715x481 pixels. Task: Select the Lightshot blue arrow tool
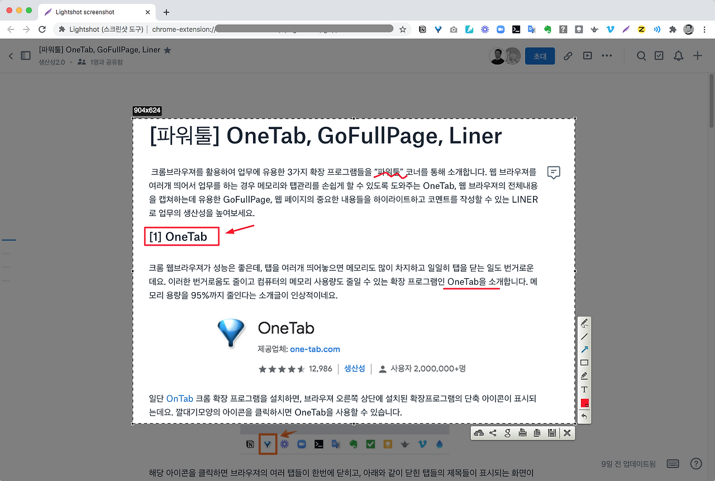coord(584,350)
